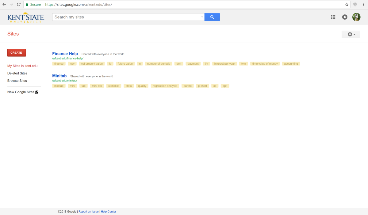Click the blue search magnifier button
The image size is (368, 215).
212,17
